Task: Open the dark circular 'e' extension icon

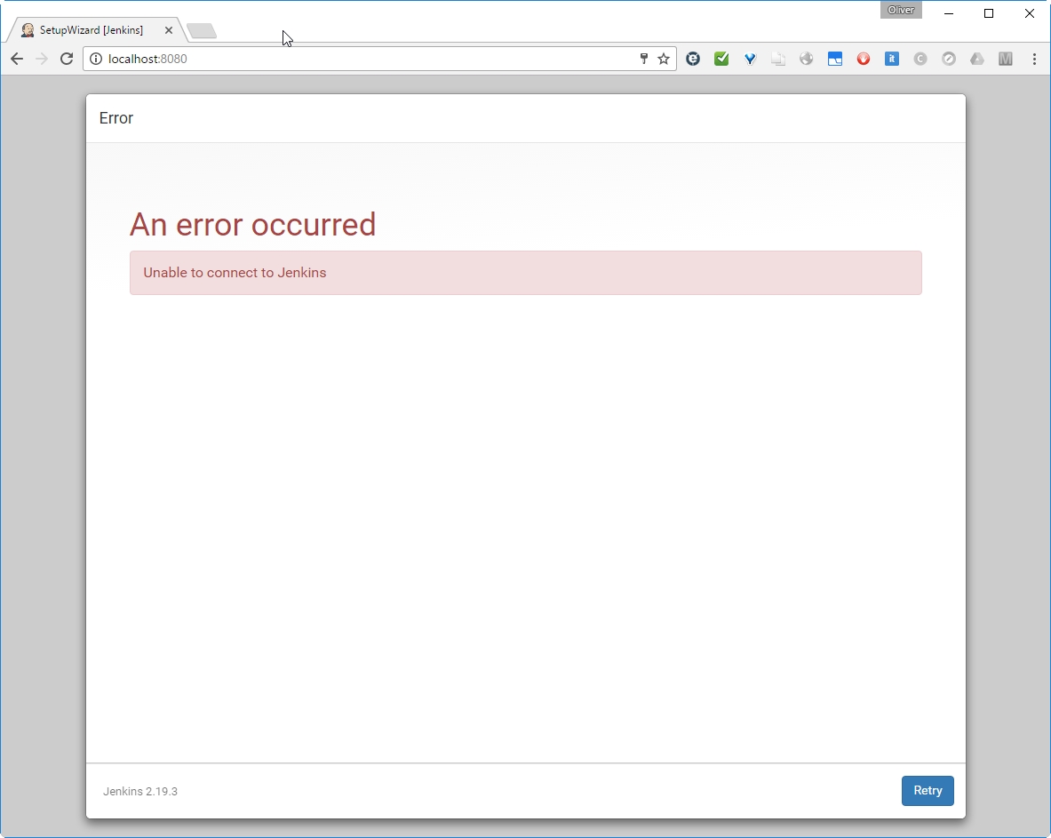Action: tap(693, 59)
